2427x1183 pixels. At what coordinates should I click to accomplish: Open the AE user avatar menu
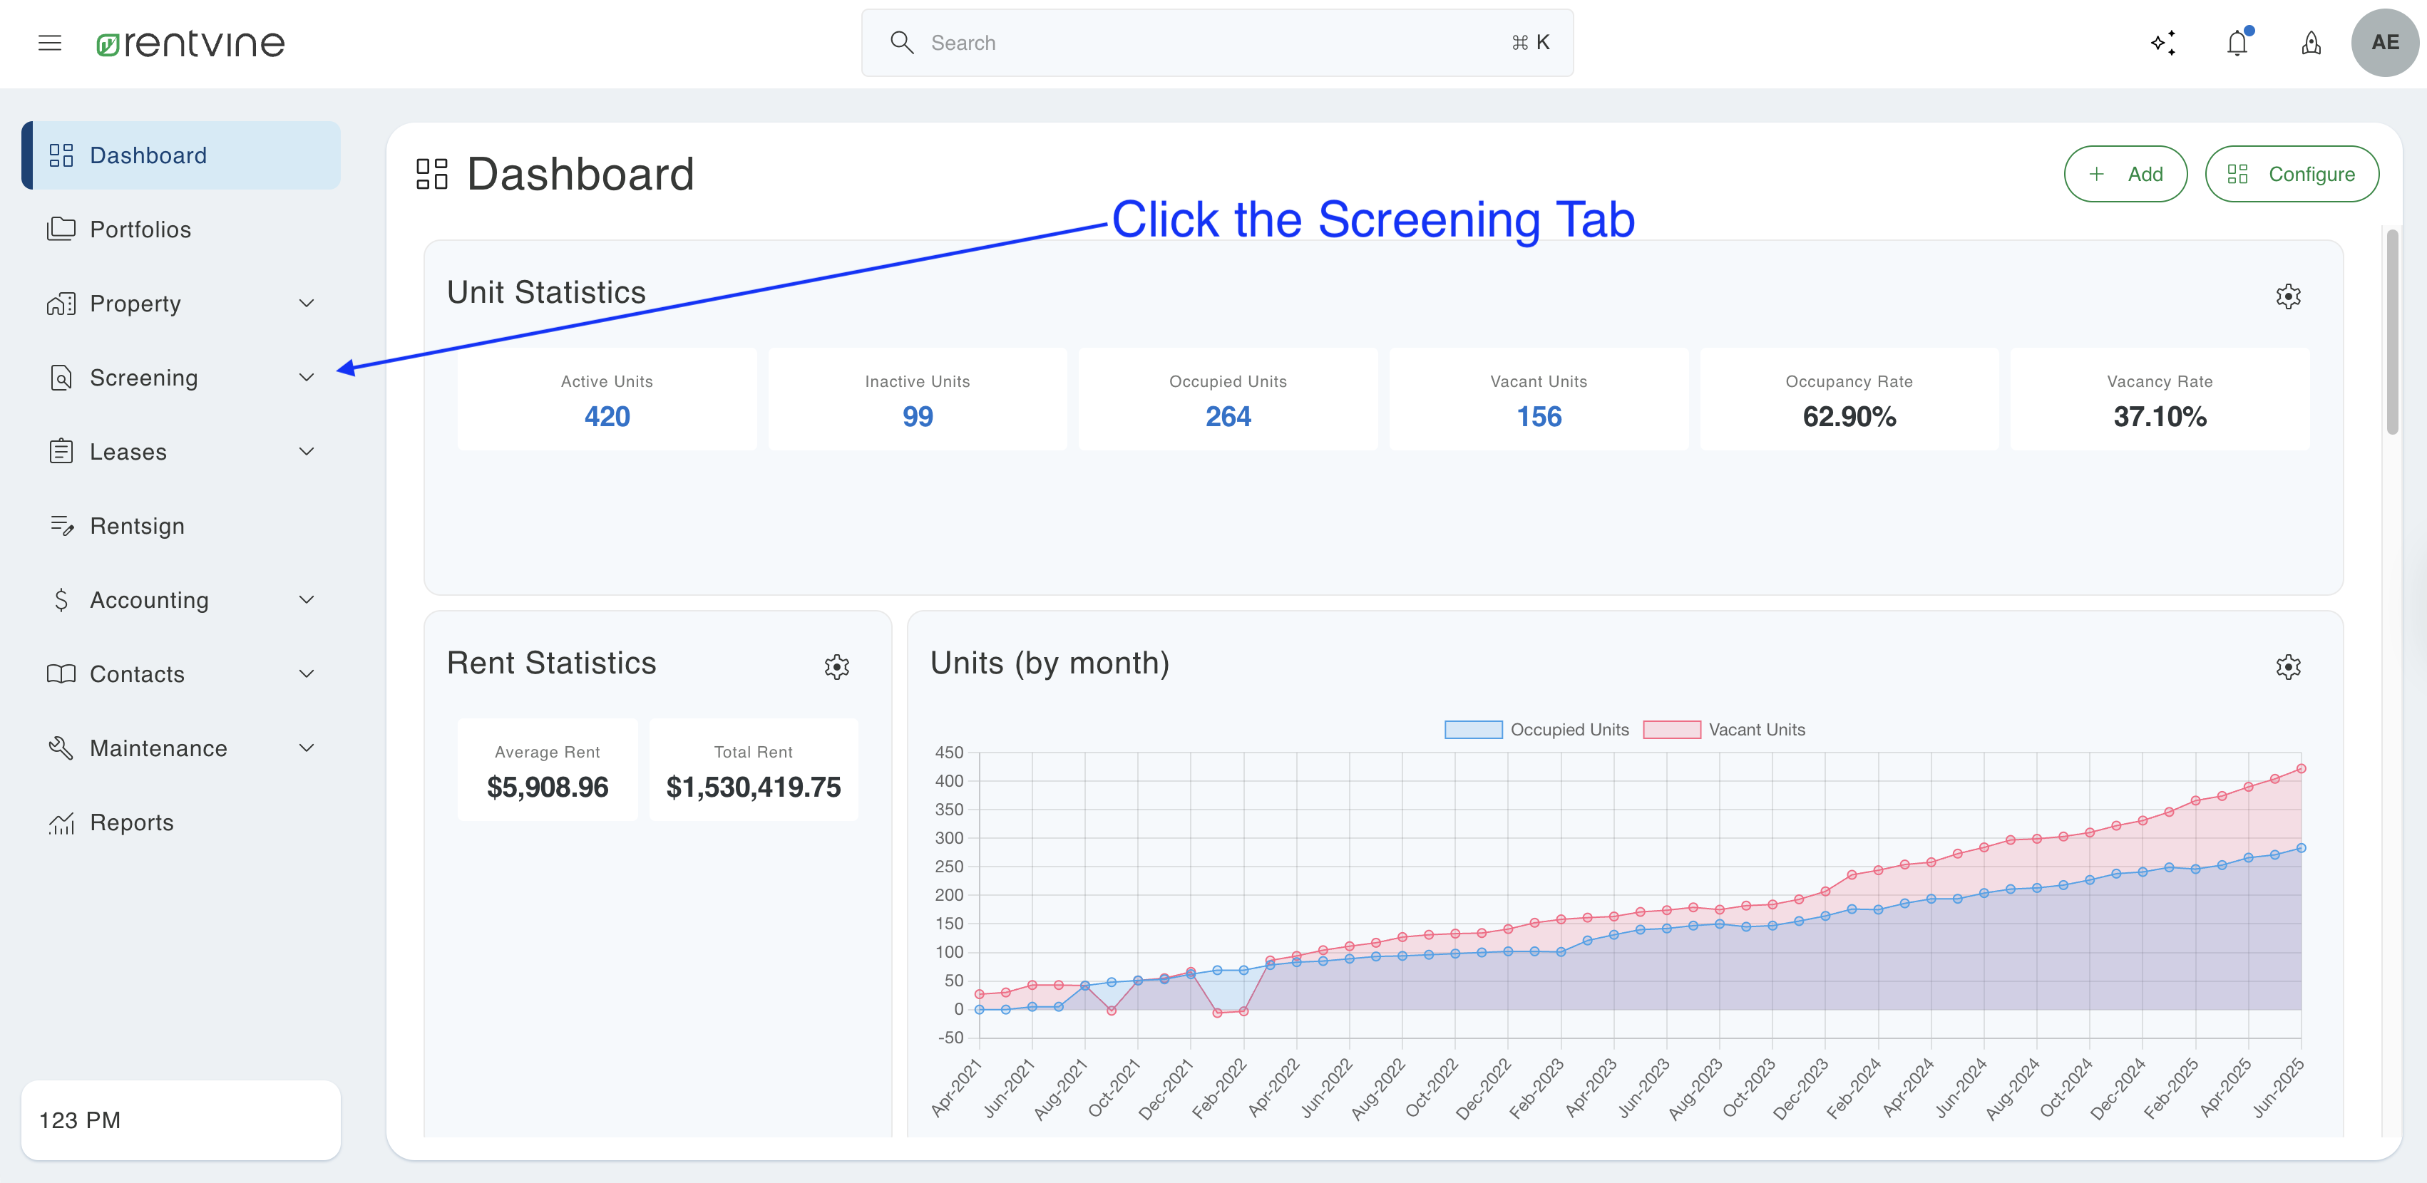coord(2385,42)
